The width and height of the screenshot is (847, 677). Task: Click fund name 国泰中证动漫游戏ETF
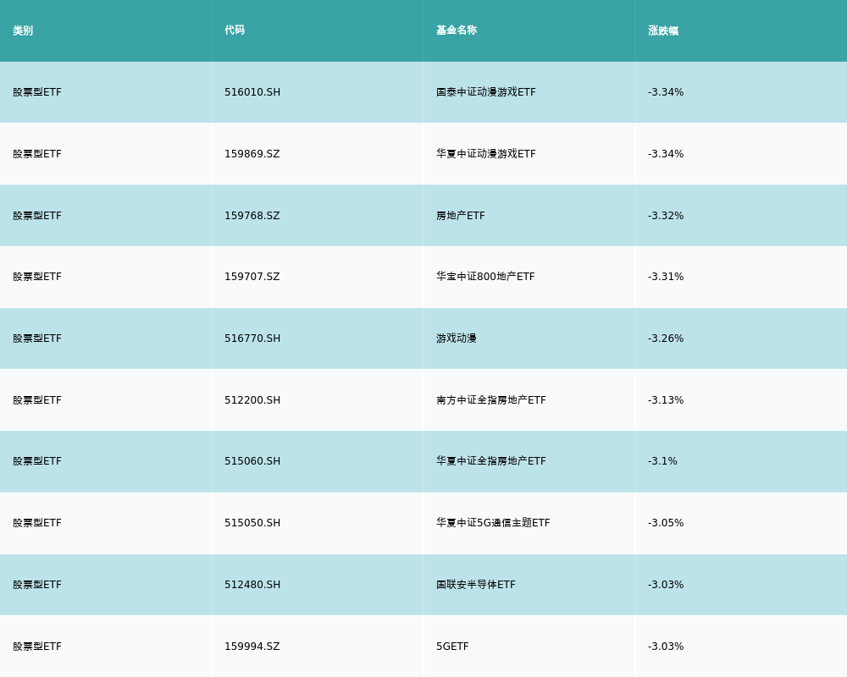(x=486, y=92)
